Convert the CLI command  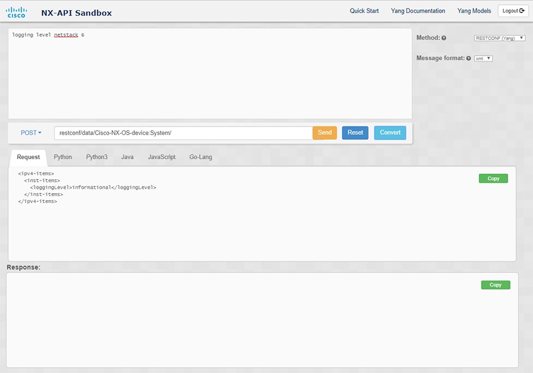pos(390,133)
